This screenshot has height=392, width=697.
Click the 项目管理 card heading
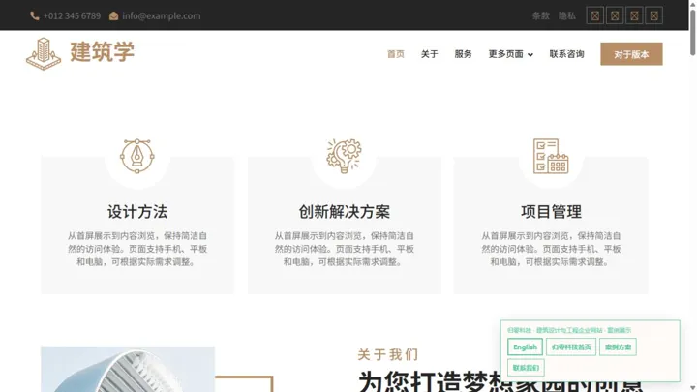pos(551,212)
